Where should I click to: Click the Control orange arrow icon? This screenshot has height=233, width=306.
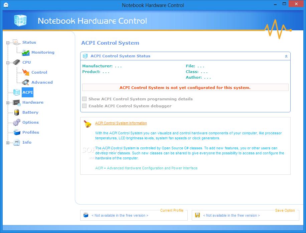(26, 72)
